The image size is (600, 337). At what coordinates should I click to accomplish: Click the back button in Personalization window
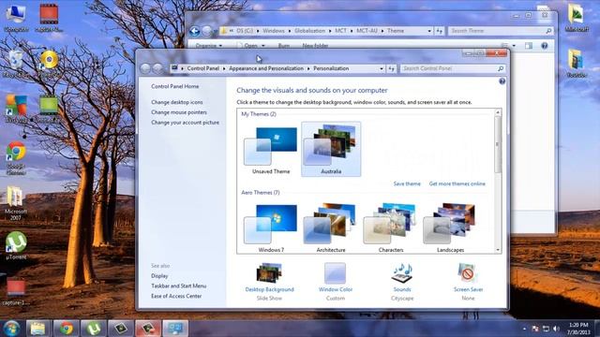click(x=145, y=68)
